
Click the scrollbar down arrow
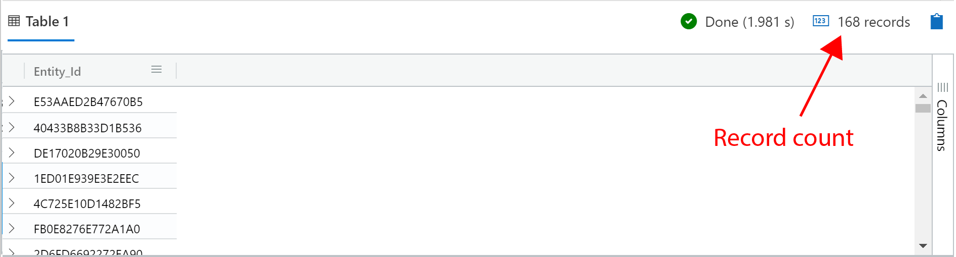click(923, 246)
